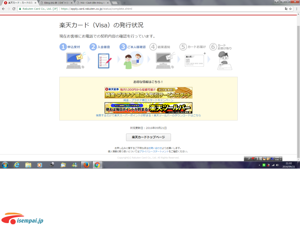Open the taskbar clock showing 21:02
Image resolution: width=300 pixels, height=225 pixels.
point(288,165)
